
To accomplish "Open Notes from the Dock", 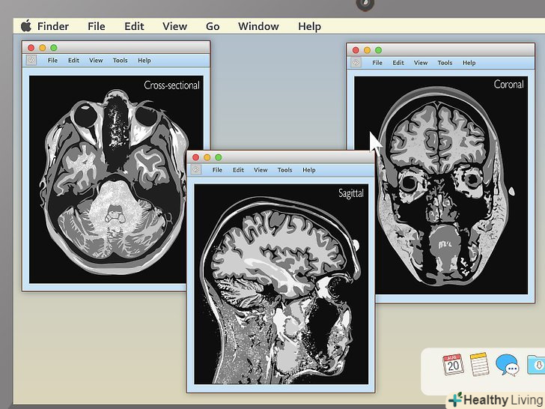I will click(479, 364).
